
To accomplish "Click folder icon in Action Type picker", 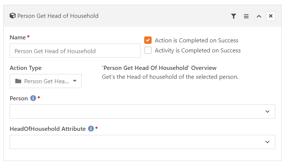I will pos(18,81).
